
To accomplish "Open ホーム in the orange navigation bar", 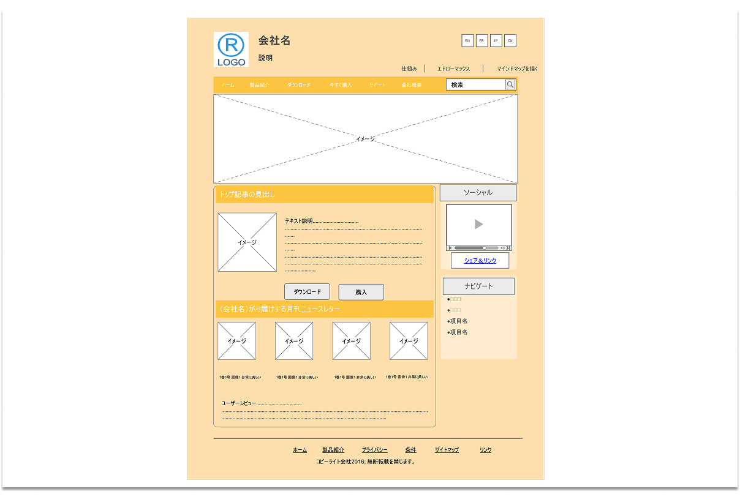I will click(228, 85).
